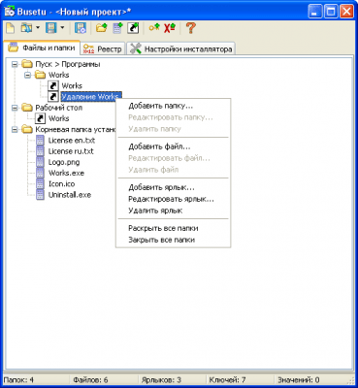The width and height of the screenshot is (358, 388).
Task: Click the add folder toolbar icon
Action: (101, 28)
